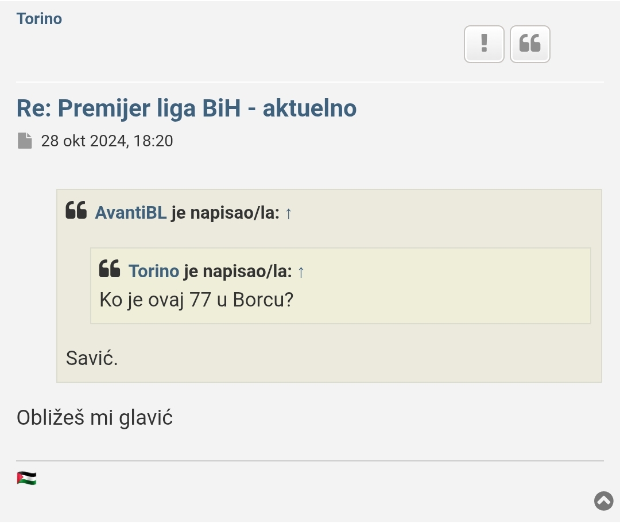Open the post title link Re: Premijer liga BiH
Viewport: 620px width, 524px height.
click(x=186, y=108)
